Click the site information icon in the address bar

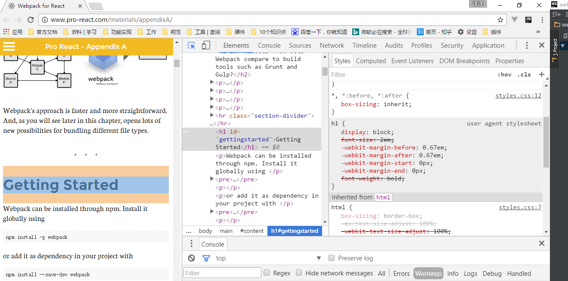(45, 20)
